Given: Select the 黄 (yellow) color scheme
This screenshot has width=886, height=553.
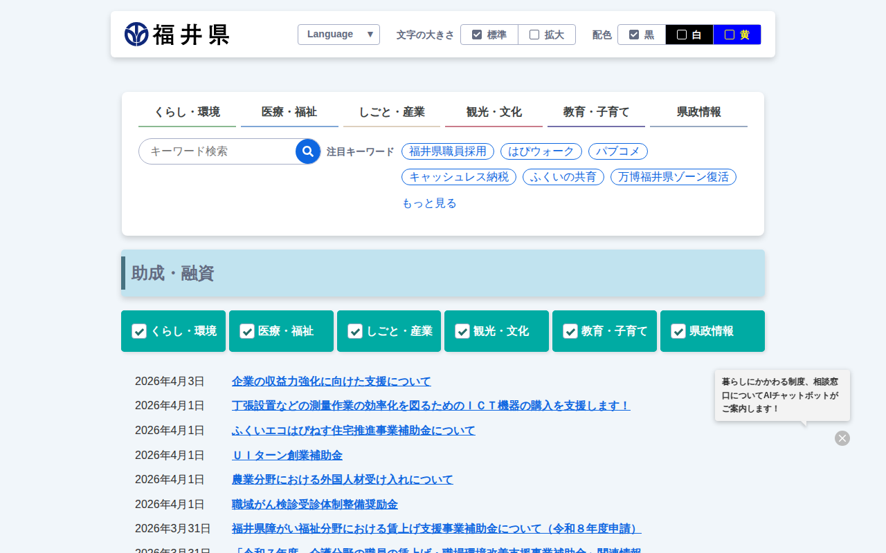Looking at the screenshot, I should (736, 34).
